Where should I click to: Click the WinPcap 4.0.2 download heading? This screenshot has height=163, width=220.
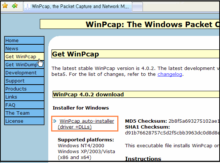[88, 95]
